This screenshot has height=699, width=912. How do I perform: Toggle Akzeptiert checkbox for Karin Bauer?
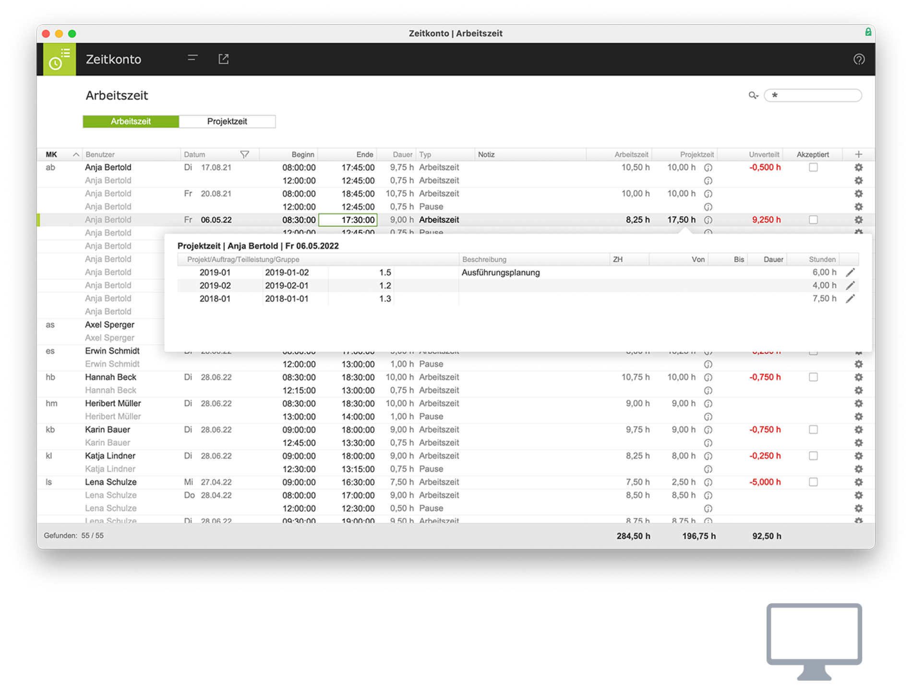tap(813, 429)
